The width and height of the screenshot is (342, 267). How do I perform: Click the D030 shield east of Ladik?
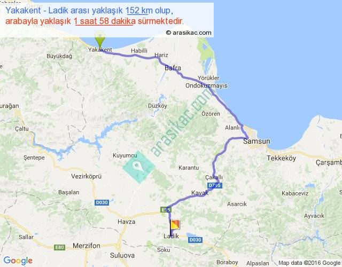[x=195, y=240]
